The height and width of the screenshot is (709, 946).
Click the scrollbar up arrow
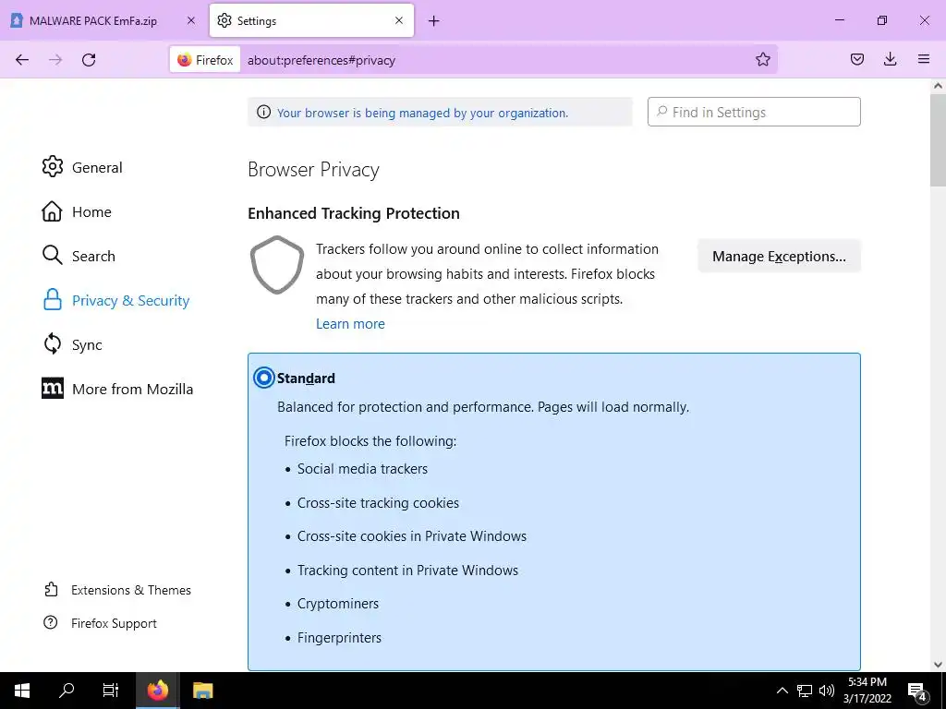point(938,86)
